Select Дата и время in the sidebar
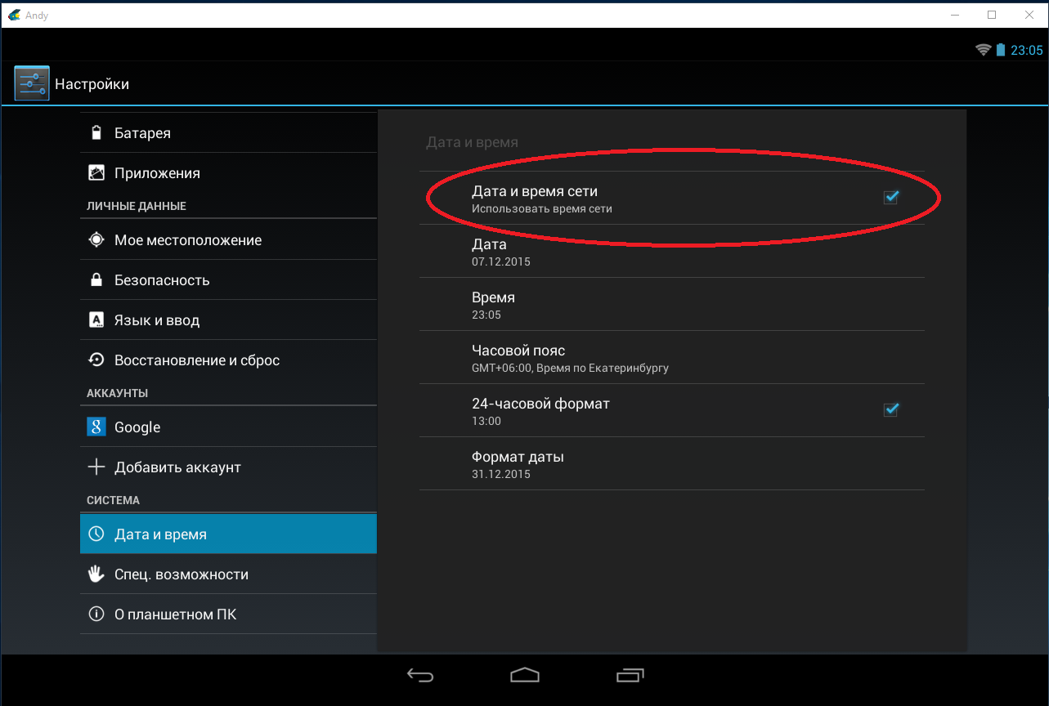The height and width of the screenshot is (706, 1049). (229, 534)
